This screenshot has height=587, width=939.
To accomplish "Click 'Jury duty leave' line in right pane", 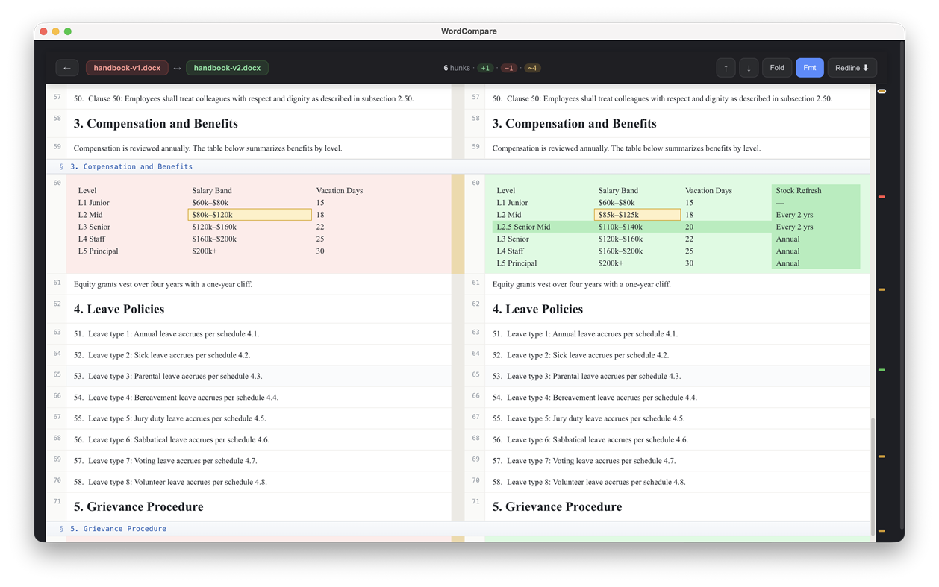I will (588, 418).
